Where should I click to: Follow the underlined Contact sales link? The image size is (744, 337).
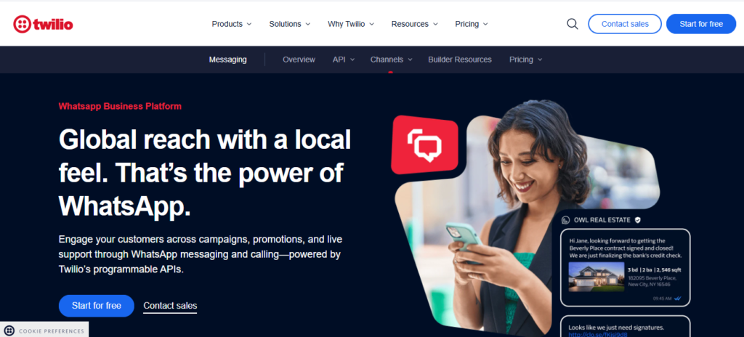pos(170,306)
